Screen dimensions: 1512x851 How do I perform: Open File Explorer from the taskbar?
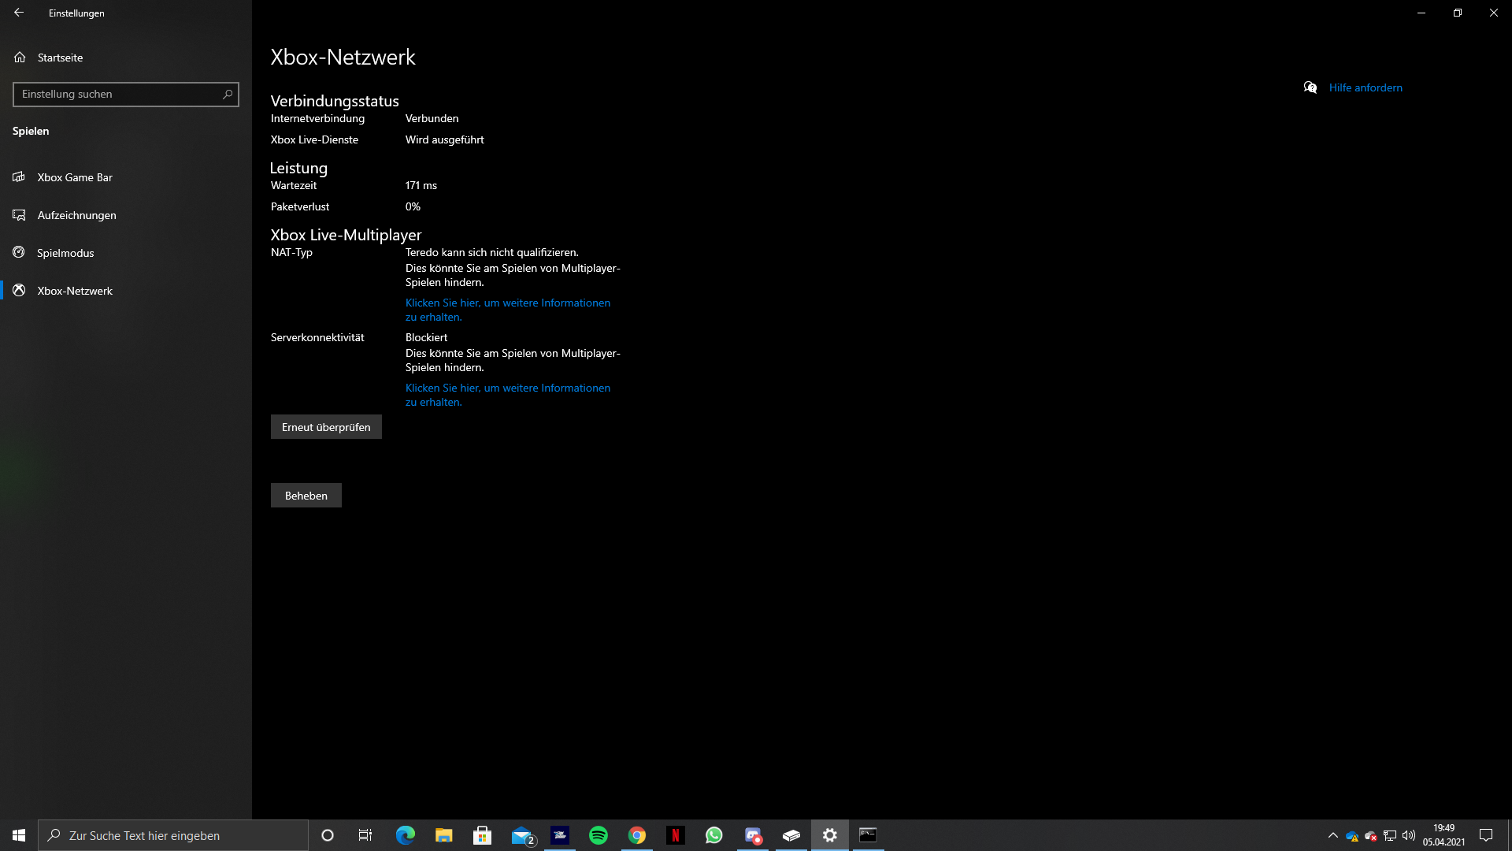click(443, 835)
